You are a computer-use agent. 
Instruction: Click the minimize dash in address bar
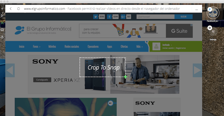197,10
